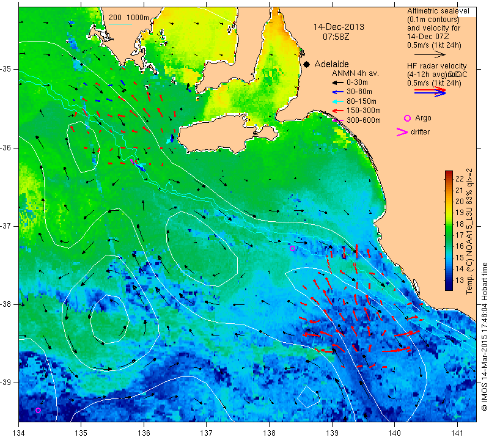Click the '17' value on the colorbar
Viewport: 489px width, 440px height.
[460, 235]
